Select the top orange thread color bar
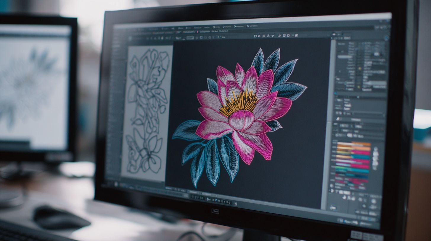The height and width of the screenshot is (241, 431). 360,144
